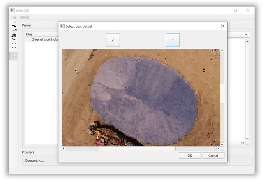This screenshot has width=263, height=181.
Task: Close the Select best output dialog
Action: click(223, 26)
